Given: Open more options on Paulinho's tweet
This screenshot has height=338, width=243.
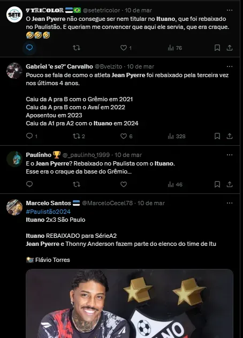Looking at the screenshot, I should [230, 155].
